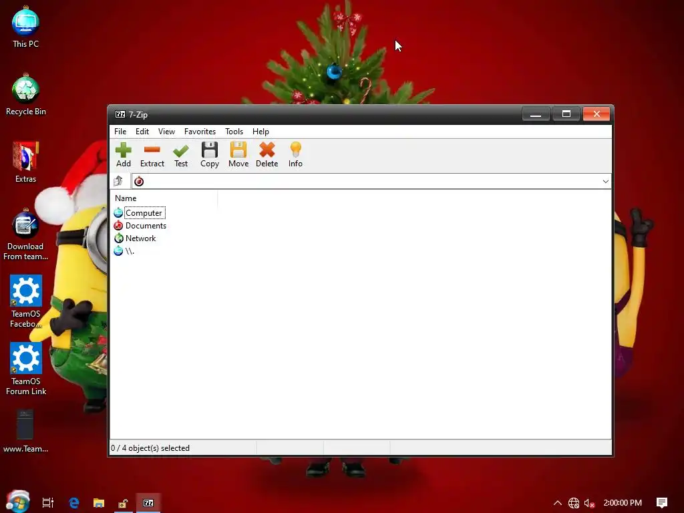
Task: Click the address bar ornament icon
Action: coord(139,181)
